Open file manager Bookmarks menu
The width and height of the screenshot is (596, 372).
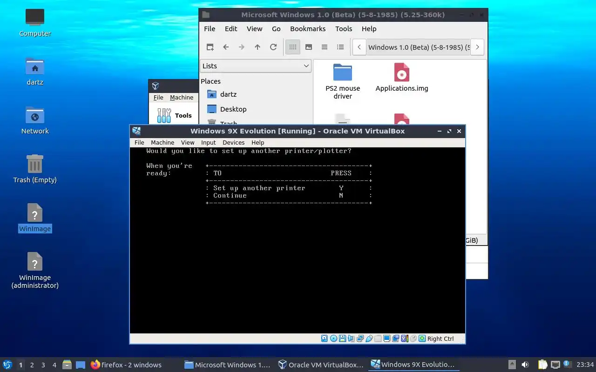308,29
